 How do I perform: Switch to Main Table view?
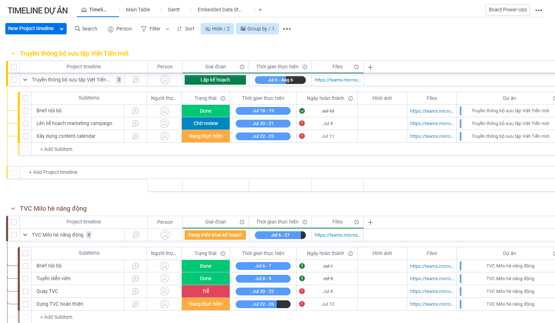(x=138, y=10)
